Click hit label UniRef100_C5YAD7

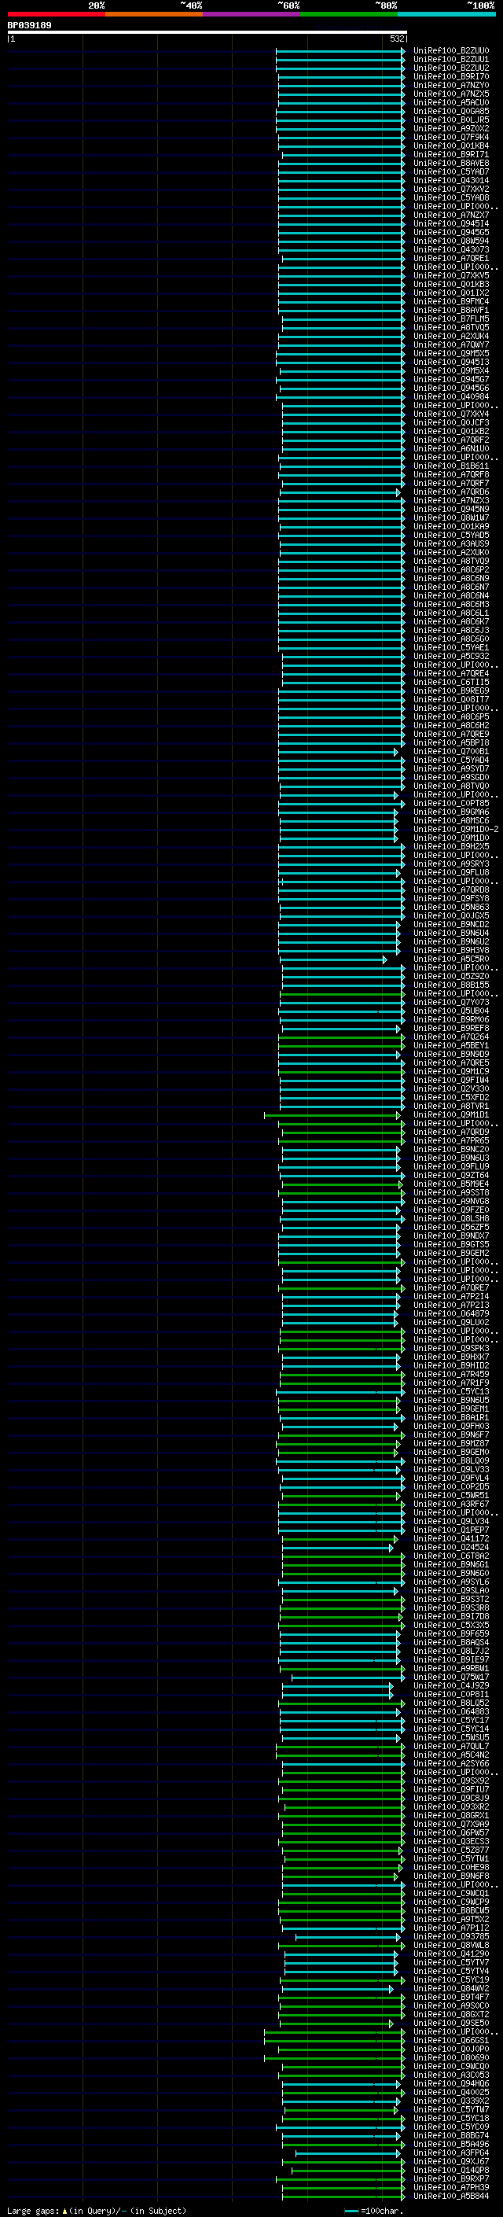(451, 172)
